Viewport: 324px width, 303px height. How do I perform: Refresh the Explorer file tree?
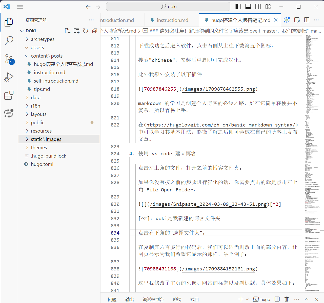click(86, 31)
